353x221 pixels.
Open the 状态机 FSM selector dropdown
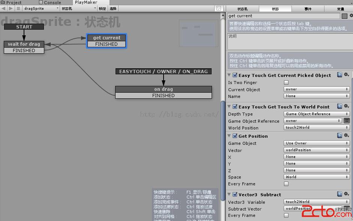pyautogui.click(x=78, y=9)
